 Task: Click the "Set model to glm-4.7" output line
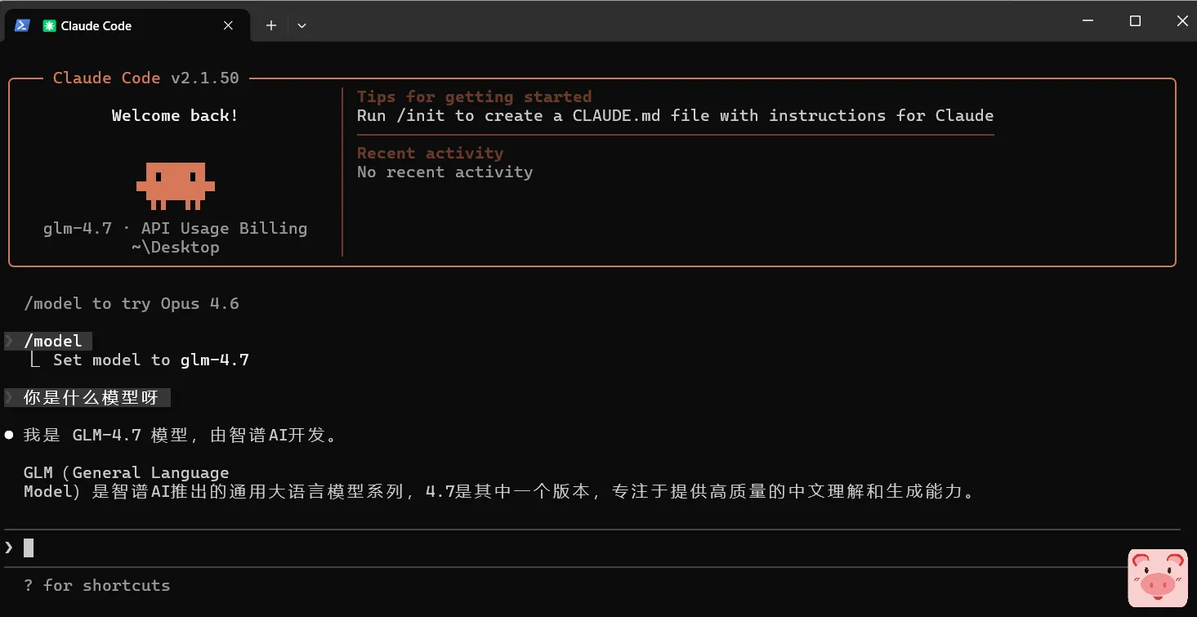150,360
